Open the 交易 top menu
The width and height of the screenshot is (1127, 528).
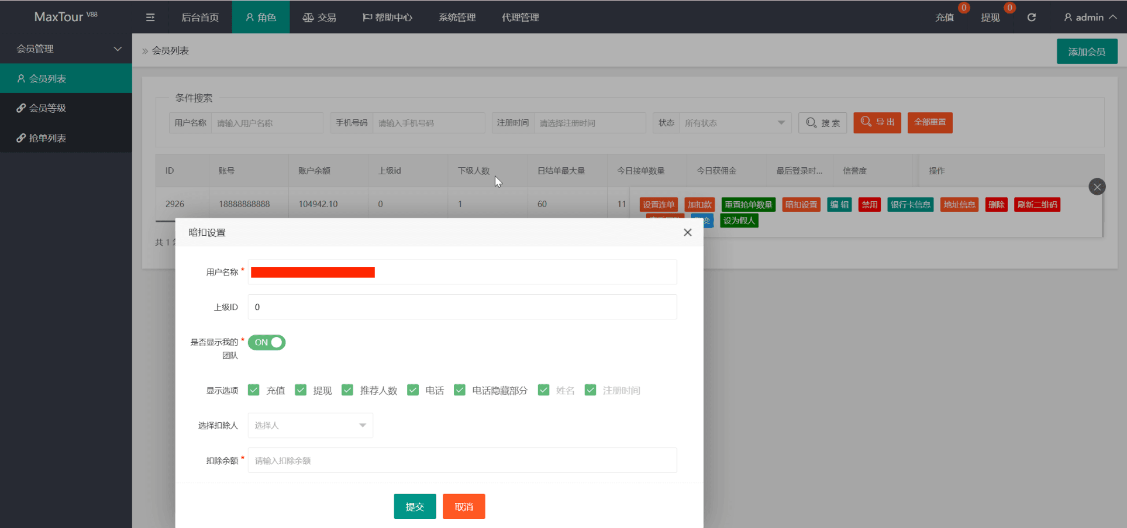click(x=320, y=17)
